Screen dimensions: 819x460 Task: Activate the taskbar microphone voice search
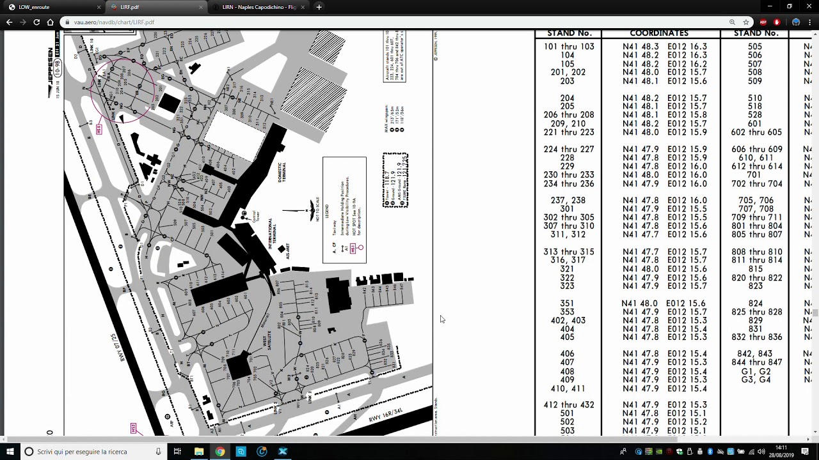[x=158, y=452]
